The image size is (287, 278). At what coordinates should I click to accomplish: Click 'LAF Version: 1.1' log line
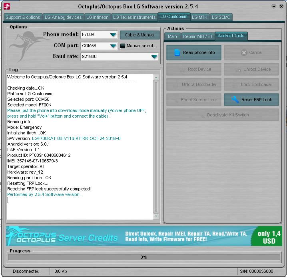[x=24, y=150]
